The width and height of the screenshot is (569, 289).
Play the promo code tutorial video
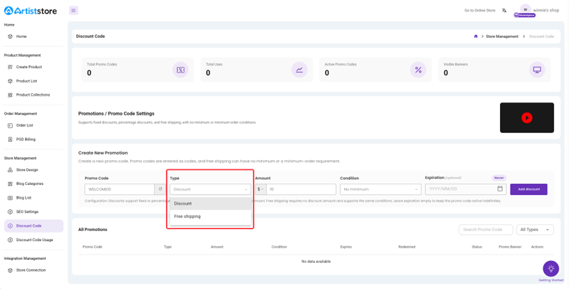pos(527,118)
